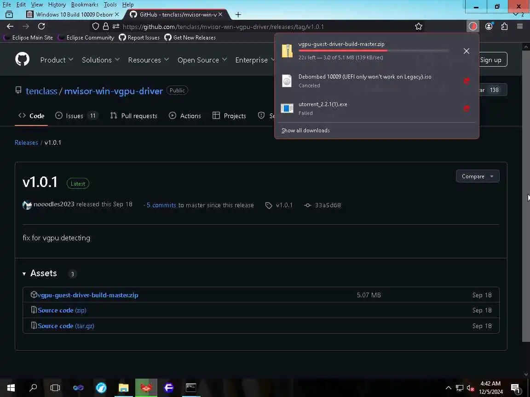Open taskbar search magnifier
Image resolution: width=530 pixels, height=397 pixels.
tap(33, 387)
